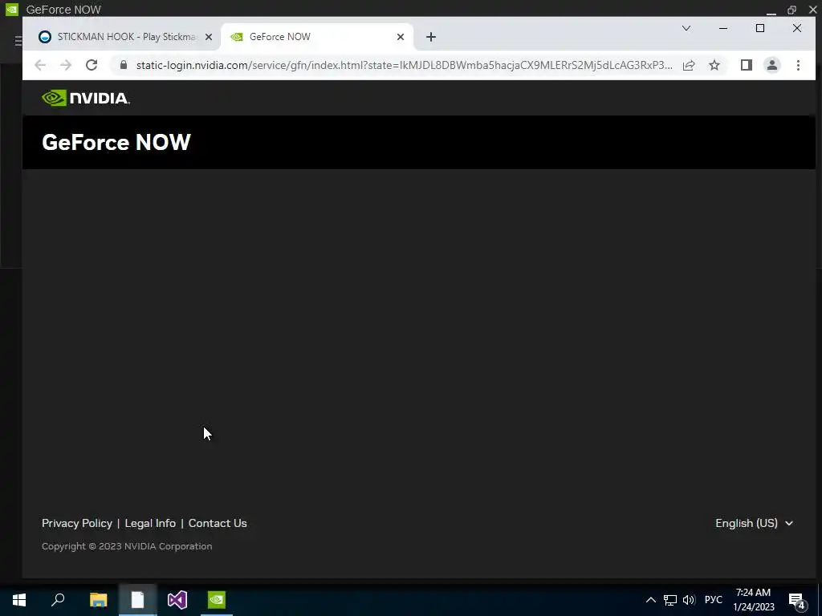The image size is (822, 616).
Task: Click the address bar URL
Action: click(x=404, y=65)
